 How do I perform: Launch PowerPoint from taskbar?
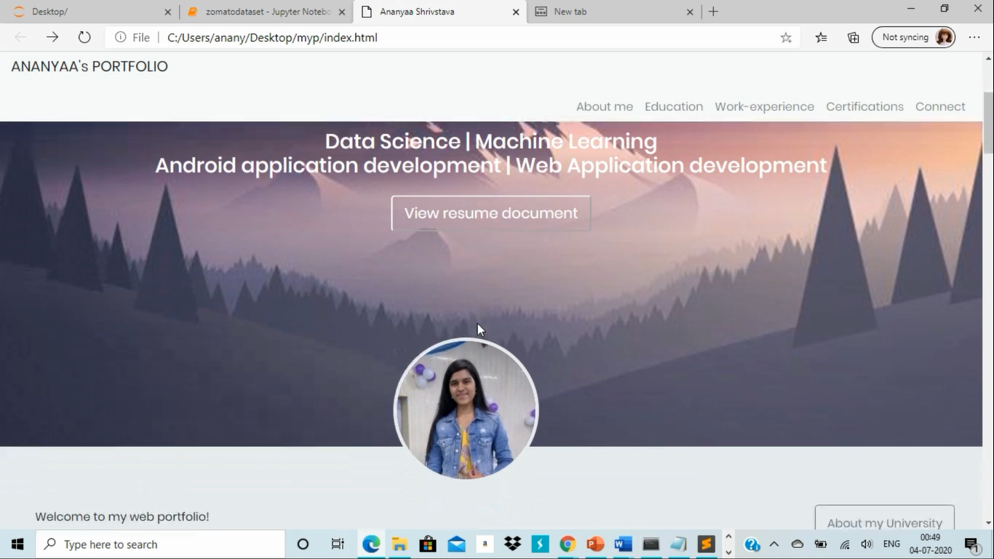(x=595, y=544)
